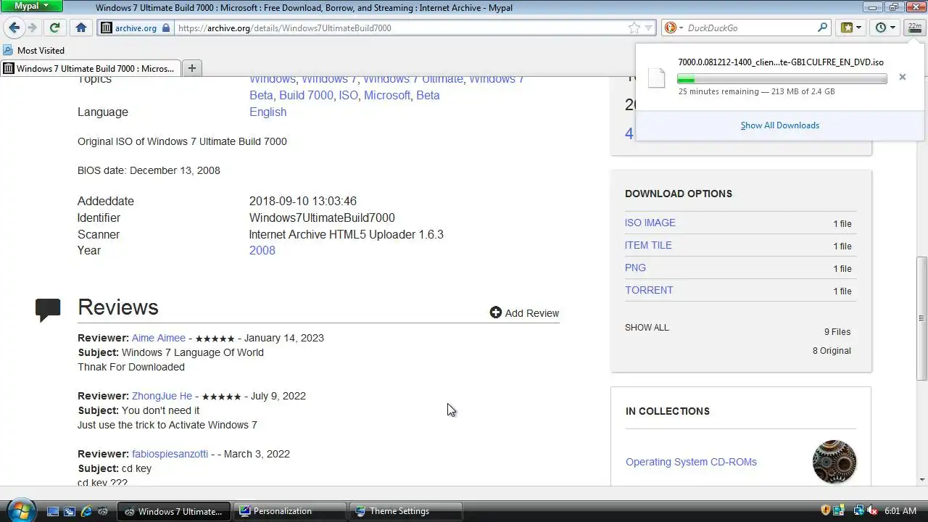Launch Internet Explorer from Quick Launch

(86, 511)
